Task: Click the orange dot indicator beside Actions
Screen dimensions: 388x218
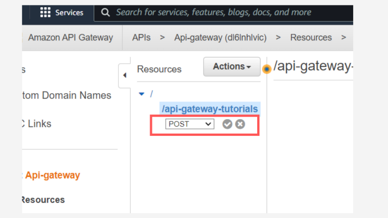Action: [x=267, y=69]
